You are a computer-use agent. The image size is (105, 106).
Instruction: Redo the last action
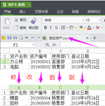pos(33,37)
